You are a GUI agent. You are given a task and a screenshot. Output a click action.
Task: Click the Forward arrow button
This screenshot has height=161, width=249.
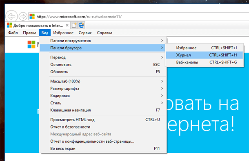pos(23,16)
